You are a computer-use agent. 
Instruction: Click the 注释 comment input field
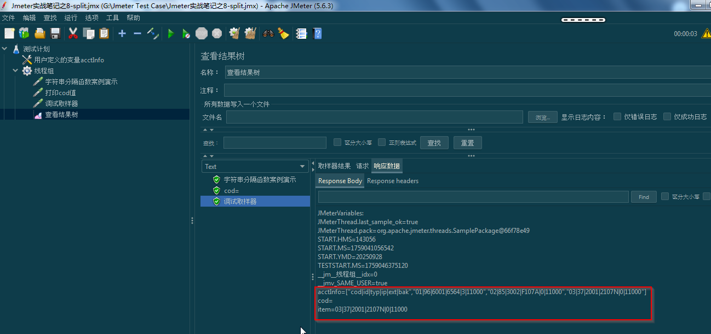coord(467,90)
